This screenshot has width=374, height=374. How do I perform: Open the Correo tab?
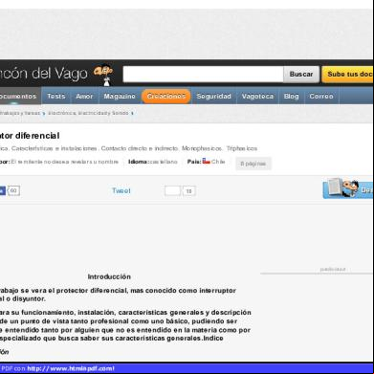pyautogui.click(x=321, y=96)
